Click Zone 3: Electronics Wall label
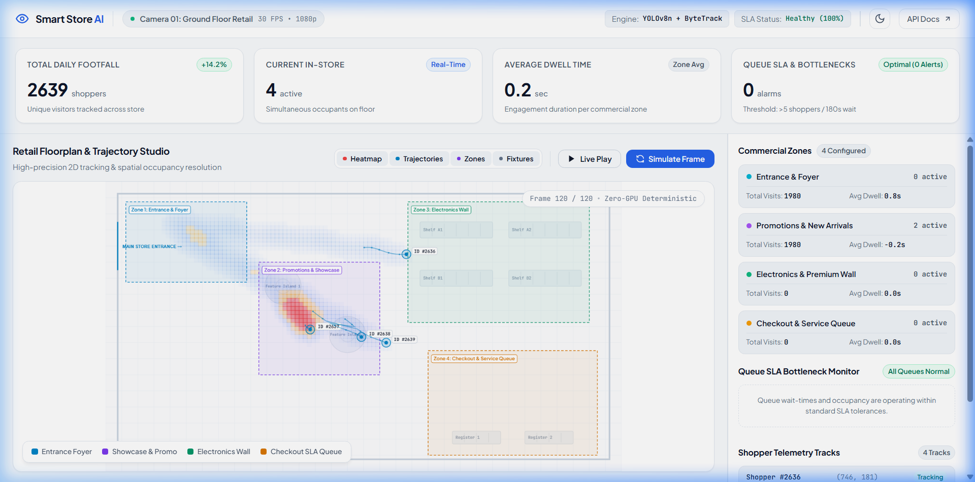The width and height of the screenshot is (975, 482). tap(441, 210)
